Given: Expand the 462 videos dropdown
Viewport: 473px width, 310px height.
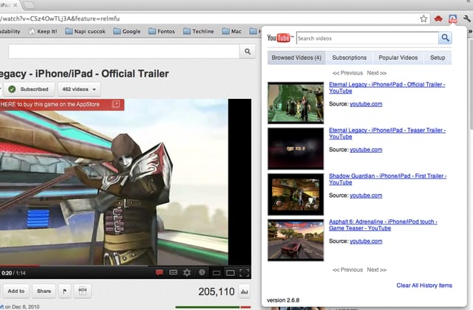Looking at the screenshot, I should click(x=79, y=89).
